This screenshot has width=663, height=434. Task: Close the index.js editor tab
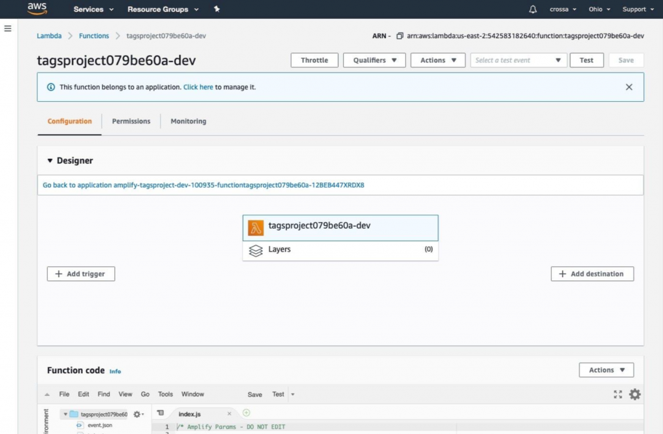[x=229, y=414]
